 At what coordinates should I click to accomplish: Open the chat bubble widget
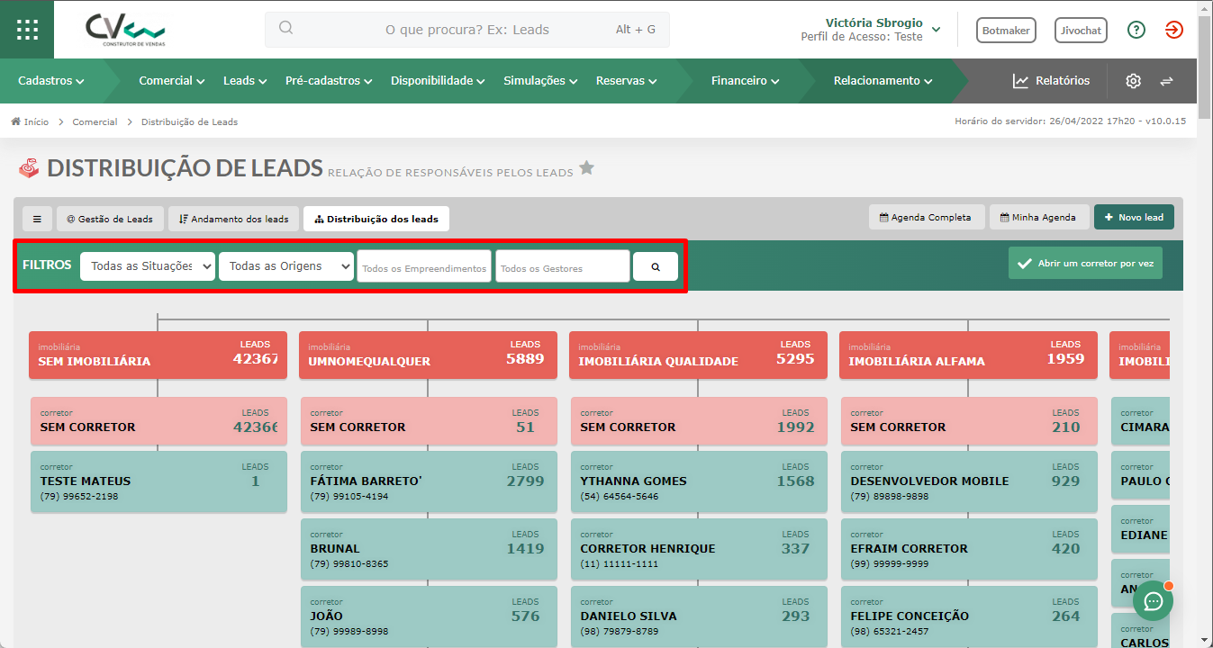pyautogui.click(x=1153, y=600)
